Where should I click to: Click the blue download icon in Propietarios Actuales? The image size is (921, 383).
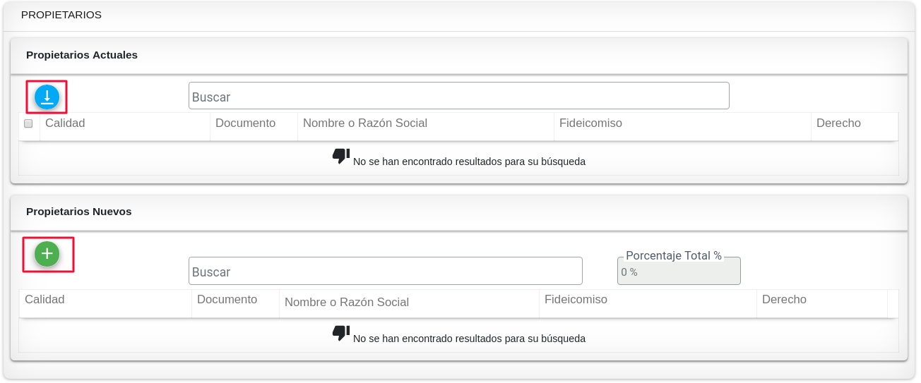pyautogui.click(x=47, y=97)
